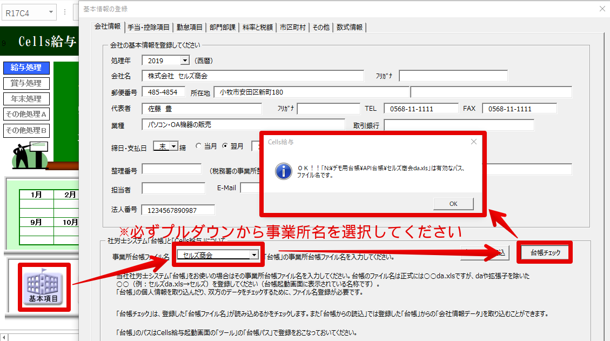Focus the FAX field 0568-11-1111
Image resolution: width=610 pixels, height=341 pixels.
tap(519, 109)
